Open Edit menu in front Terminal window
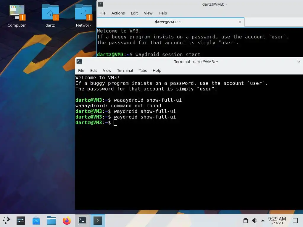This screenshot has width=303, height=227. [94, 70]
